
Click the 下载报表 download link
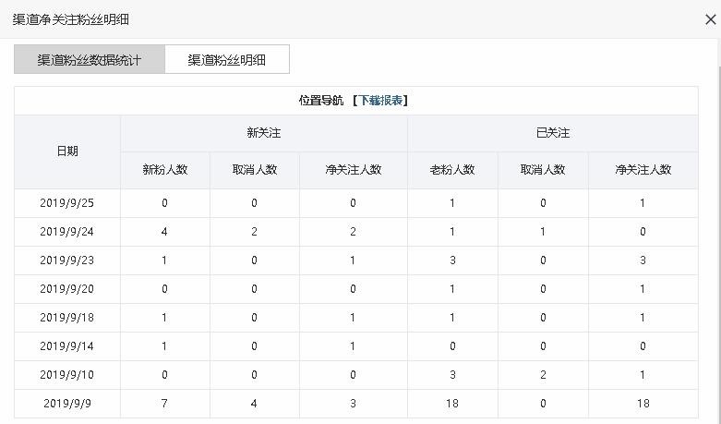(x=382, y=101)
